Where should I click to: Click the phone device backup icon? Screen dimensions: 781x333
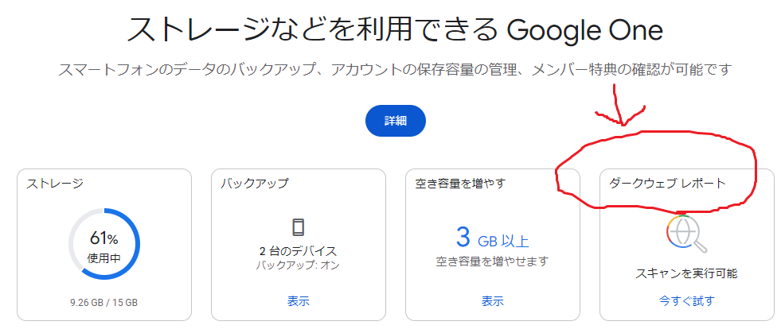[x=299, y=227]
